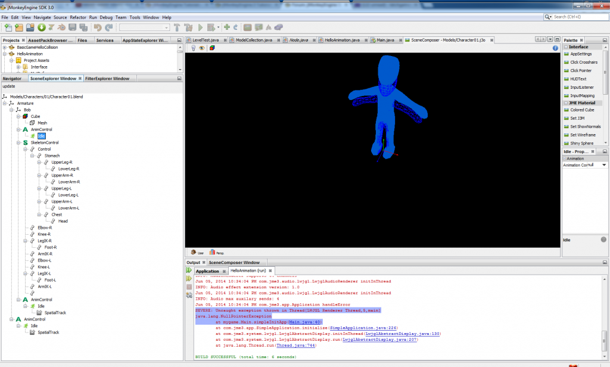Collapse the JME Material palette category
This screenshot has width=610, height=367.
[x=566, y=102]
